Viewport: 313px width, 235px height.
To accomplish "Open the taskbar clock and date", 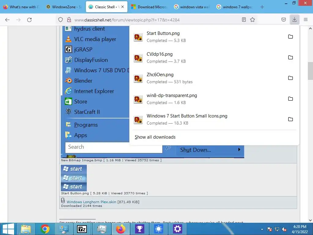I will coord(300,229).
